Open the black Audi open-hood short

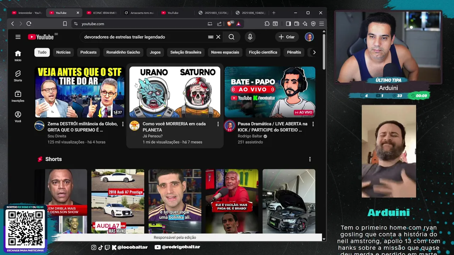point(289,201)
